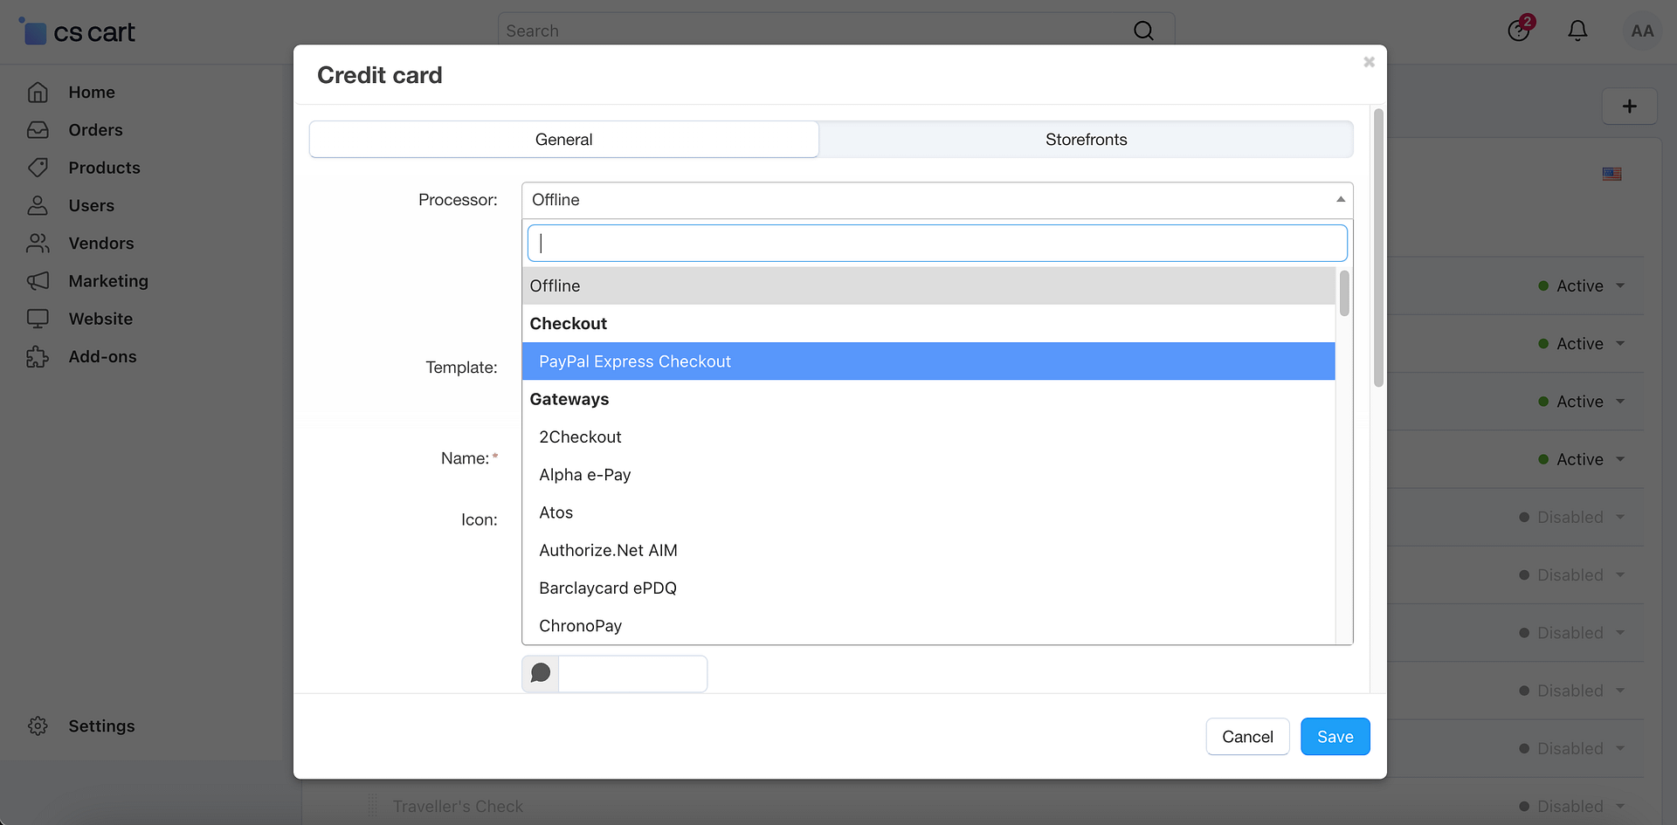Screen dimensions: 1677x825
Task: Switch to the Storefronts tab
Action: tap(1086, 140)
